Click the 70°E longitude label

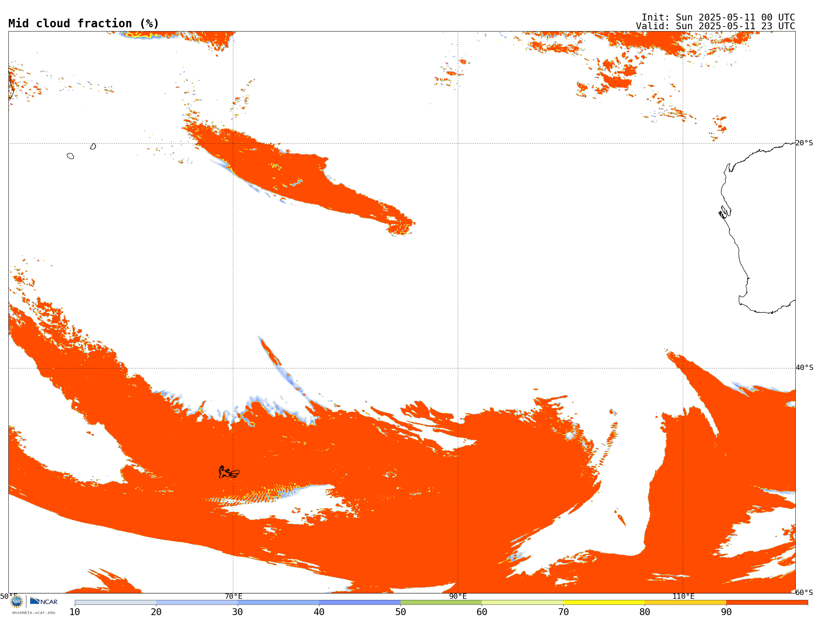pos(233,597)
